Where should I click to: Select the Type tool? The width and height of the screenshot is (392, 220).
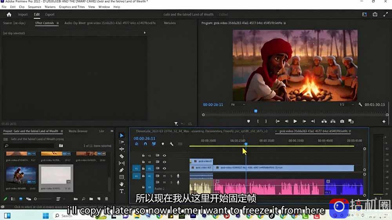coord(122,191)
